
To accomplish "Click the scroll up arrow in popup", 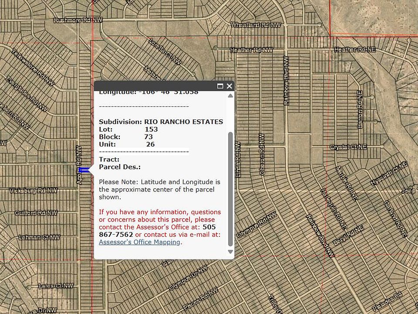I will (230, 96).
